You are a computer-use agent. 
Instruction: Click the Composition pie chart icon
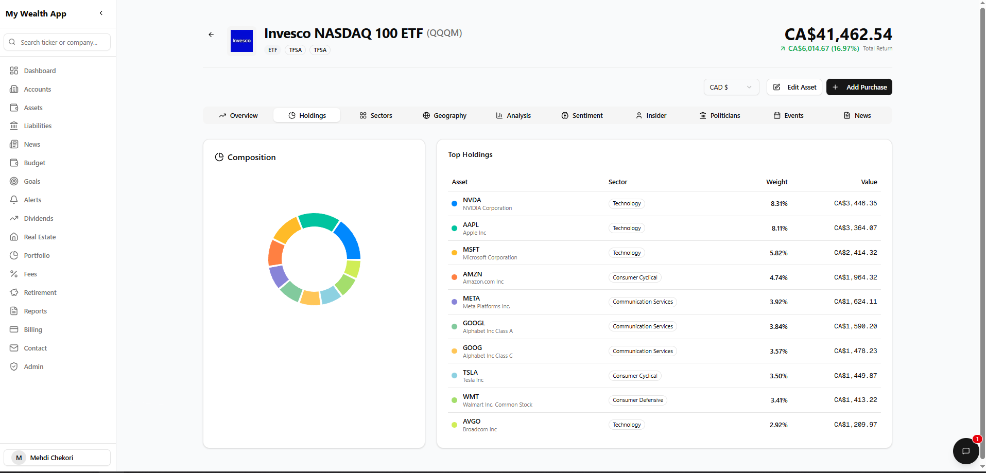(x=219, y=157)
